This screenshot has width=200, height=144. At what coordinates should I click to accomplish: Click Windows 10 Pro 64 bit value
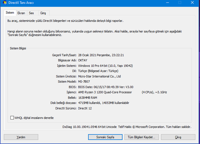click(x=106, y=66)
